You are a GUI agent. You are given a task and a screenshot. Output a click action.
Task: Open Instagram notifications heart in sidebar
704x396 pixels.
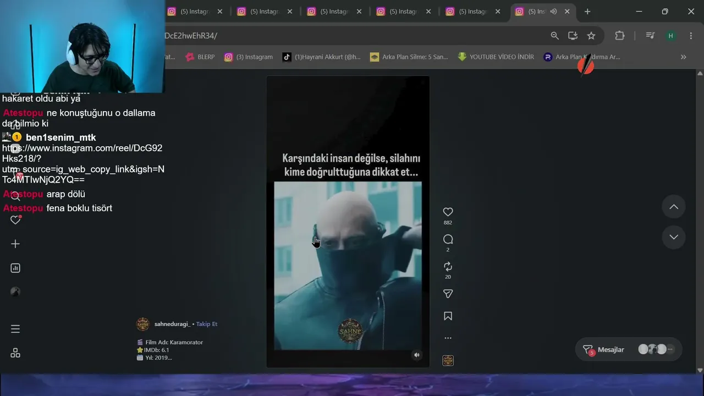15,220
